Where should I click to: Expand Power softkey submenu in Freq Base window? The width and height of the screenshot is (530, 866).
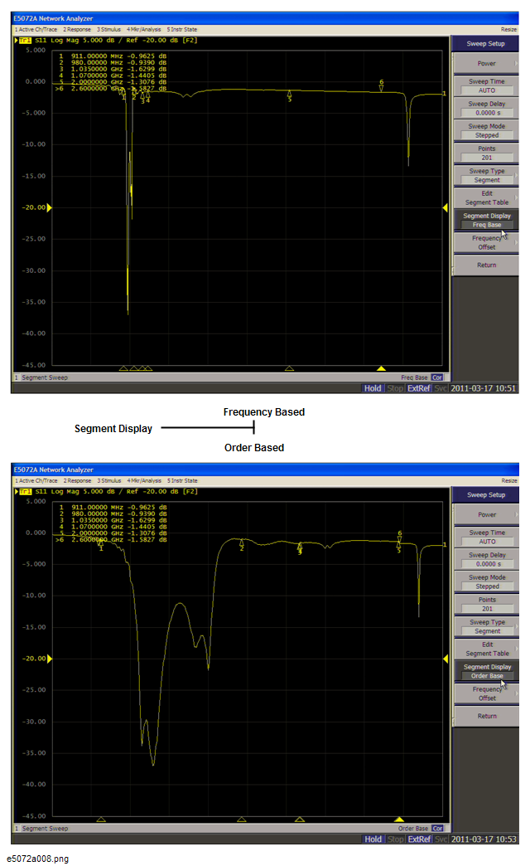coord(486,64)
